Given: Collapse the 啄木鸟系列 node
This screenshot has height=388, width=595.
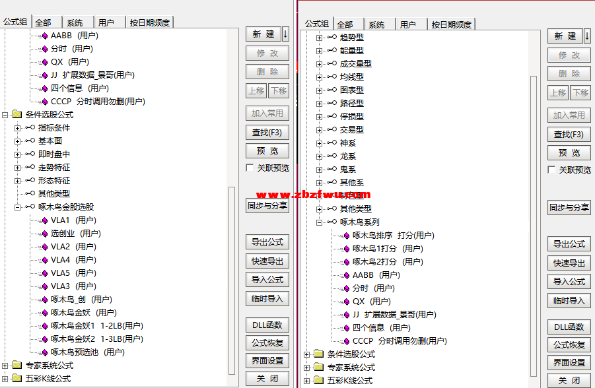Looking at the screenshot, I should (x=319, y=222).
